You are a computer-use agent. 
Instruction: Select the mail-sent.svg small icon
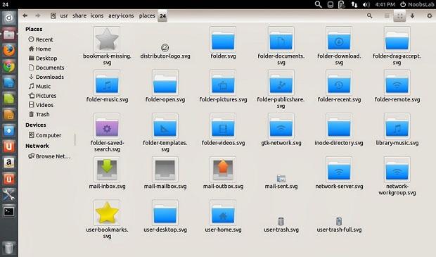(281, 178)
